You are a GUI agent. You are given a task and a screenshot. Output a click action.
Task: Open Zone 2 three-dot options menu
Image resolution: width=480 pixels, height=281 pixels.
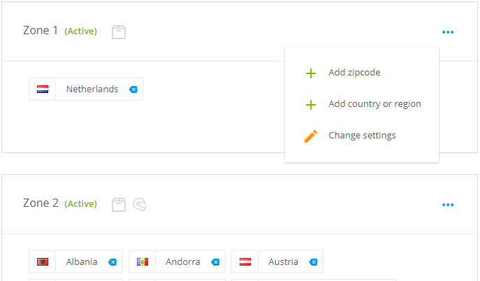(x=448, y=205)
